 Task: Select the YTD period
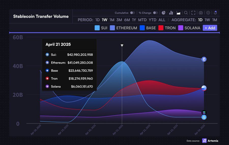pos(153,20)
